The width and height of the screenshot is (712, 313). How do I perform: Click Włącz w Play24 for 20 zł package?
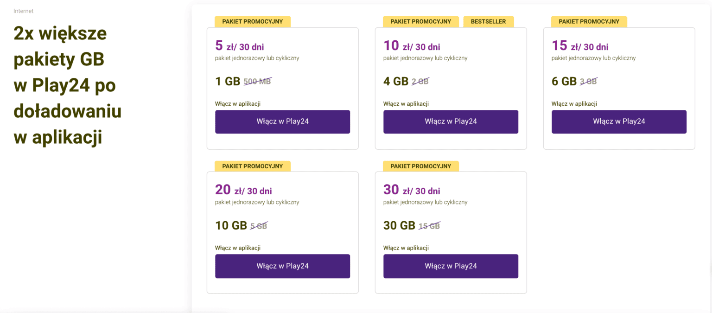[282, 266]
